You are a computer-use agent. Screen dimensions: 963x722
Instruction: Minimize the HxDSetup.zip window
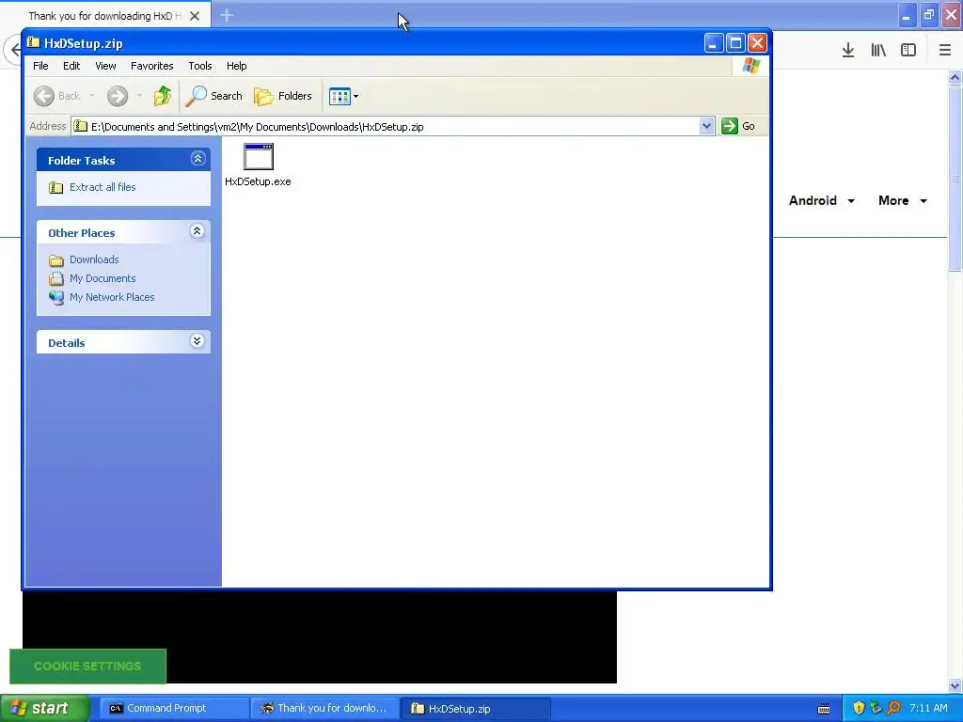tap(713, 43)
